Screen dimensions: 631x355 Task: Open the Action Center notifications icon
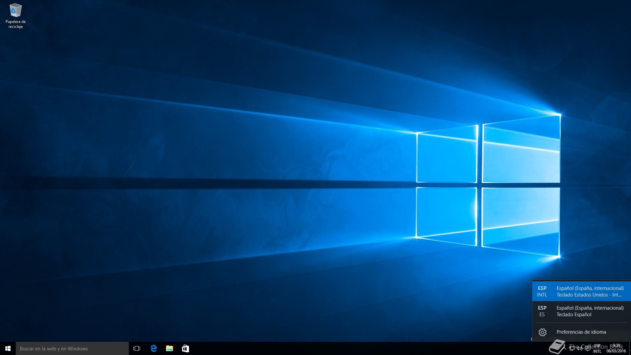coord(588,348)
